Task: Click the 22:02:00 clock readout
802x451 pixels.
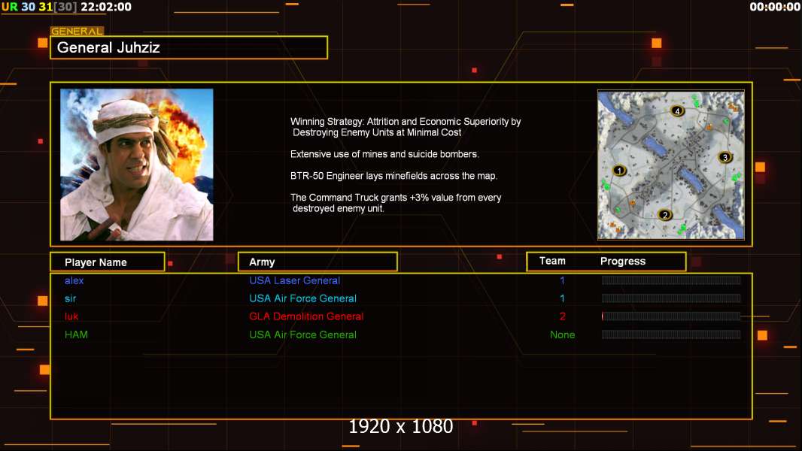Action: [106, 7]
